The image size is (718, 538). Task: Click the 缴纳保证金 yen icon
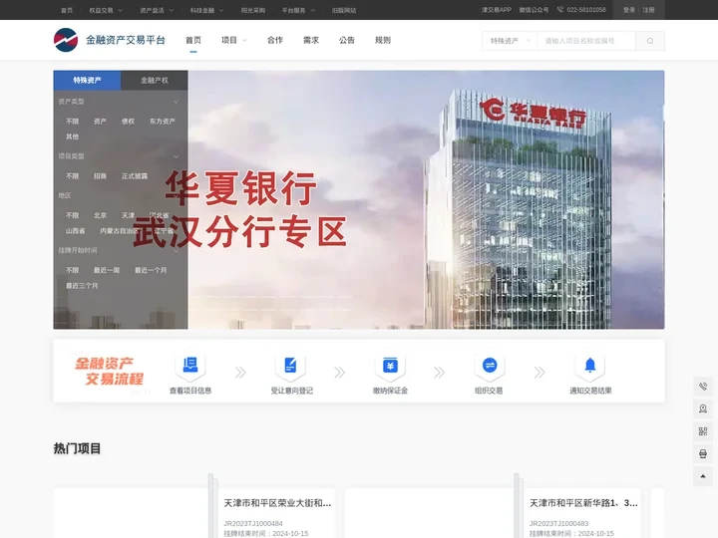(x=390, y=365)
